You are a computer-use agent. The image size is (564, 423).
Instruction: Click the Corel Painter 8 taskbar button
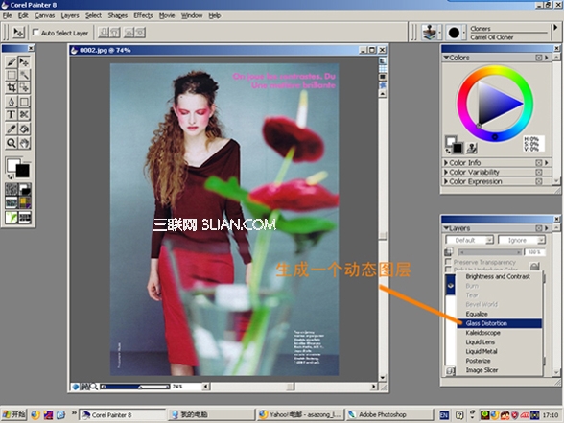tap(123, 414)
